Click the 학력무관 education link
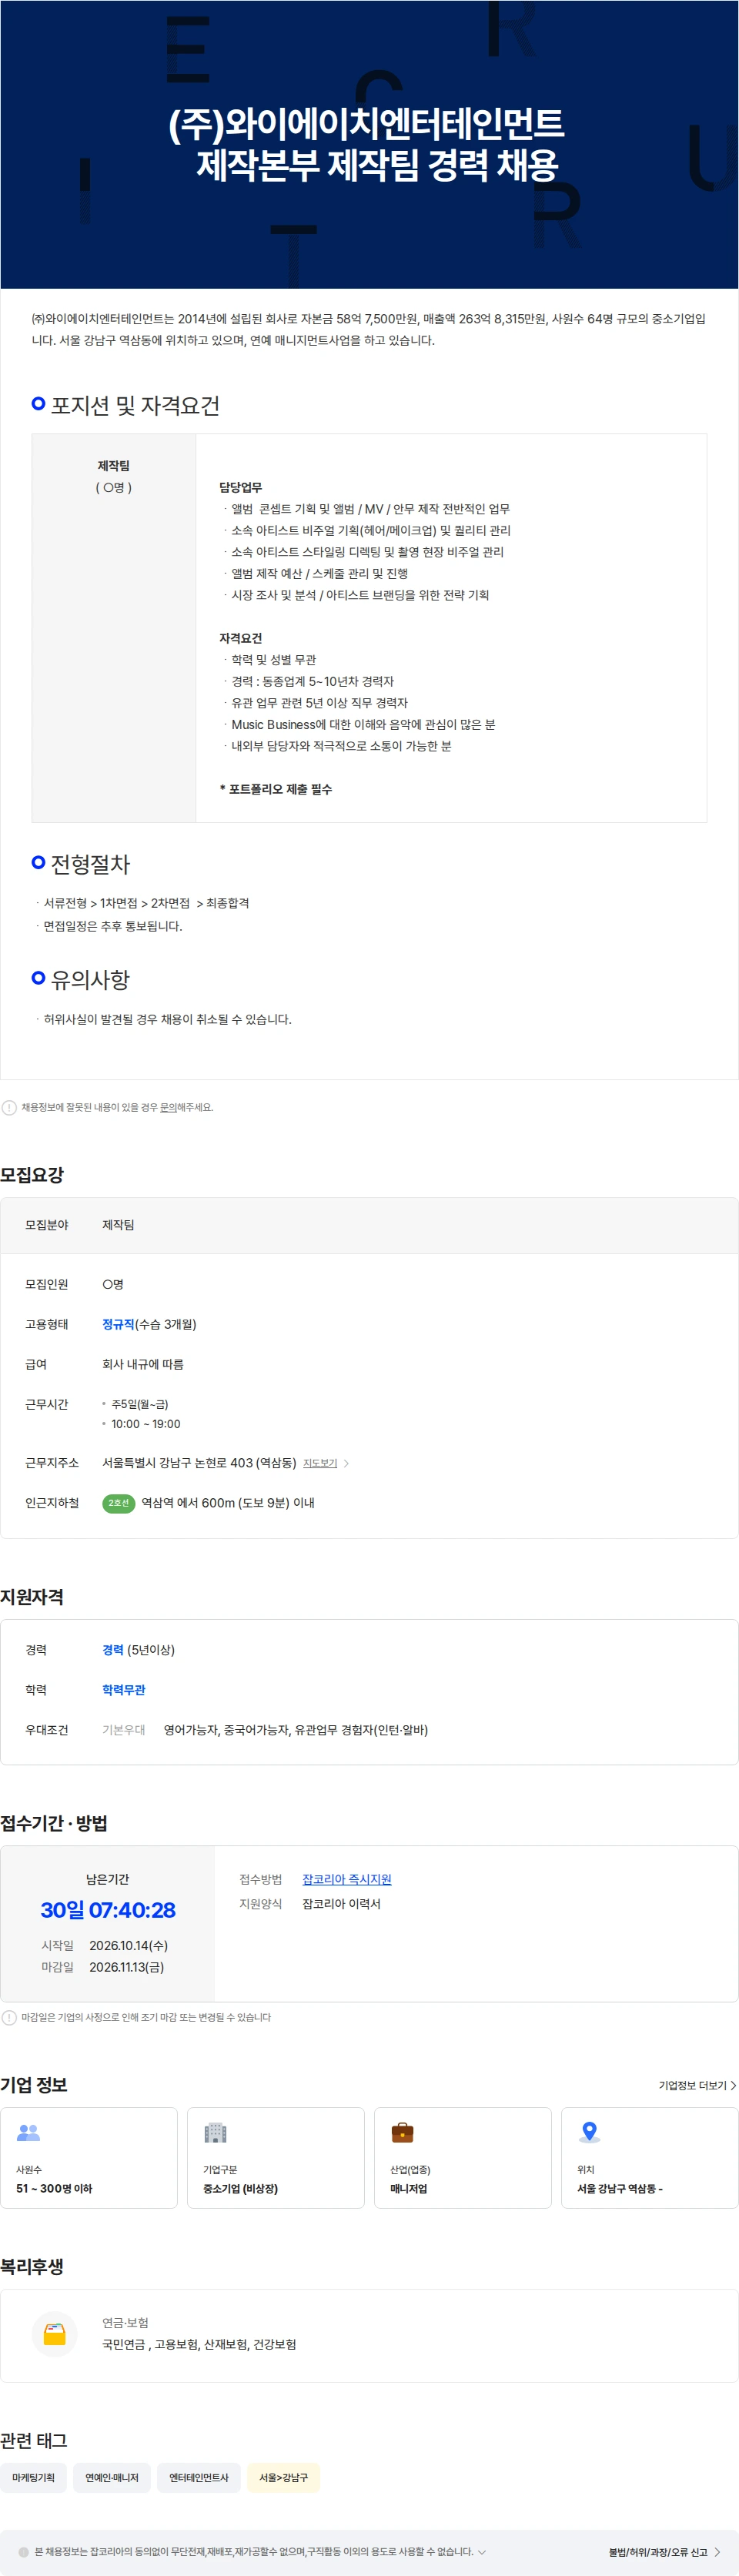The image size is (739, 2576). click(124, 1690)
